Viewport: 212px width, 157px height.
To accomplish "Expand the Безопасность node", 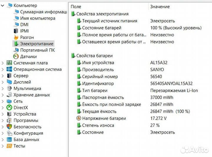I will tap(3, 127).
